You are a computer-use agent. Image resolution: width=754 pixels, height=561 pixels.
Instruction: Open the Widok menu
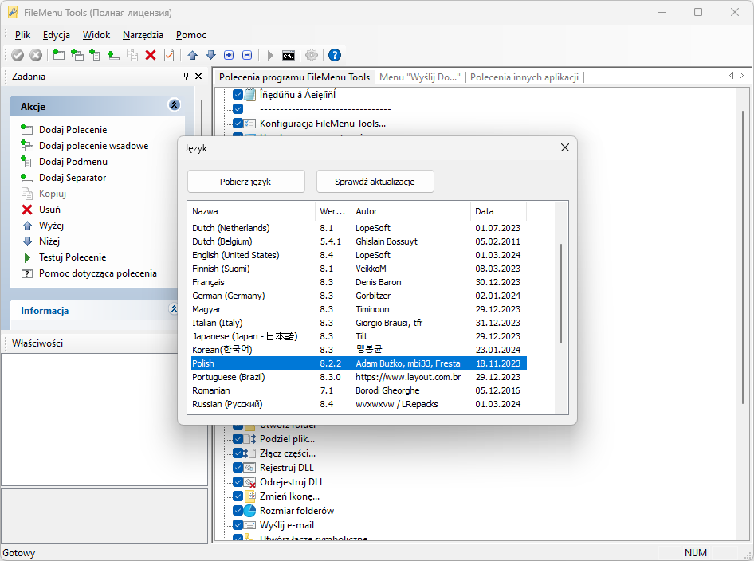(96, 34)
